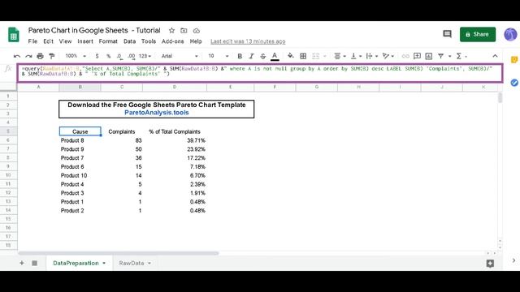Open the Add-ons menu

(x=172, y=41)
